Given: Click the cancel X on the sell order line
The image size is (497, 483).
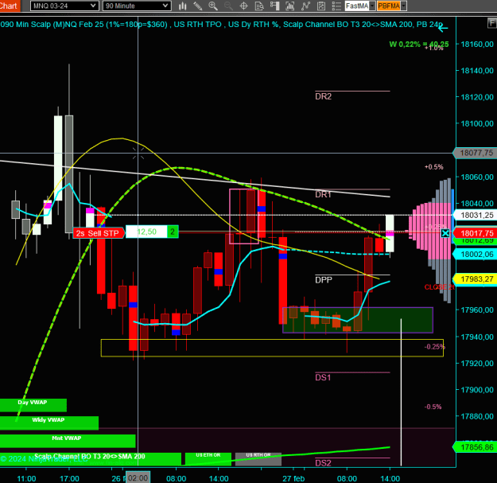Looking at the screenshot, I should pos(445,233).
